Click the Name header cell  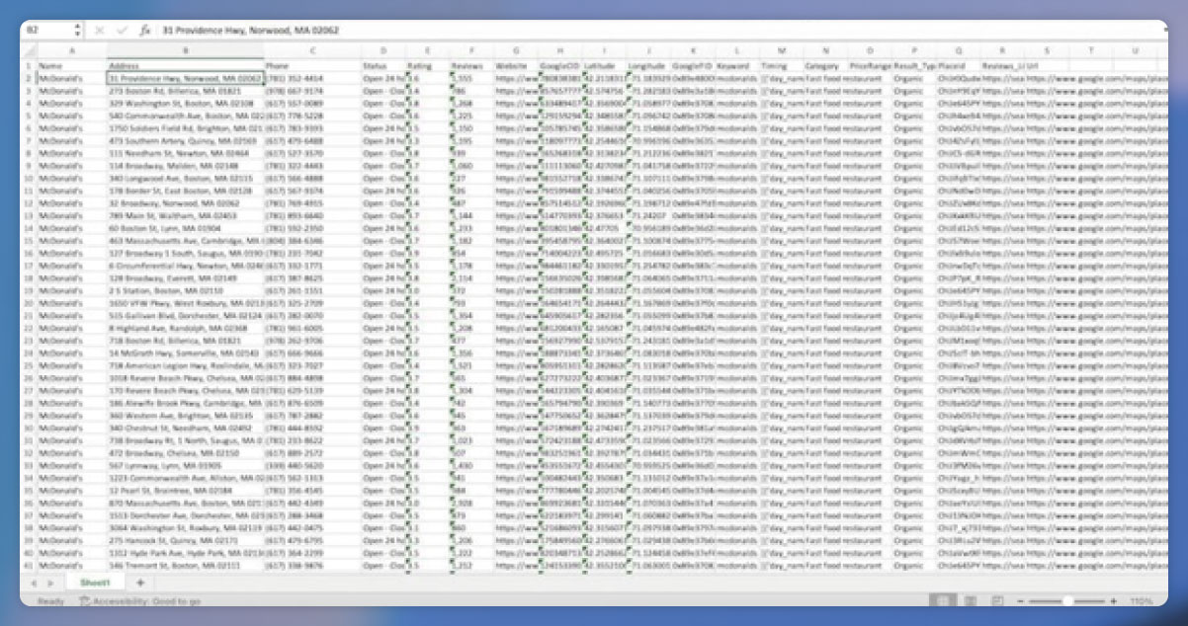click(71, 65)
